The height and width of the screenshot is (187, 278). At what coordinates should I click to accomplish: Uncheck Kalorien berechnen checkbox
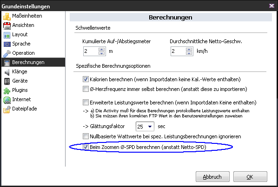[x=86, y=79]
